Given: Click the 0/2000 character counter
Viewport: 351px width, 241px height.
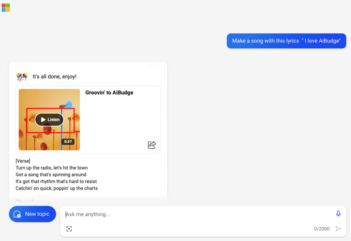Looking at the screenshot, I should click(322, 229).
